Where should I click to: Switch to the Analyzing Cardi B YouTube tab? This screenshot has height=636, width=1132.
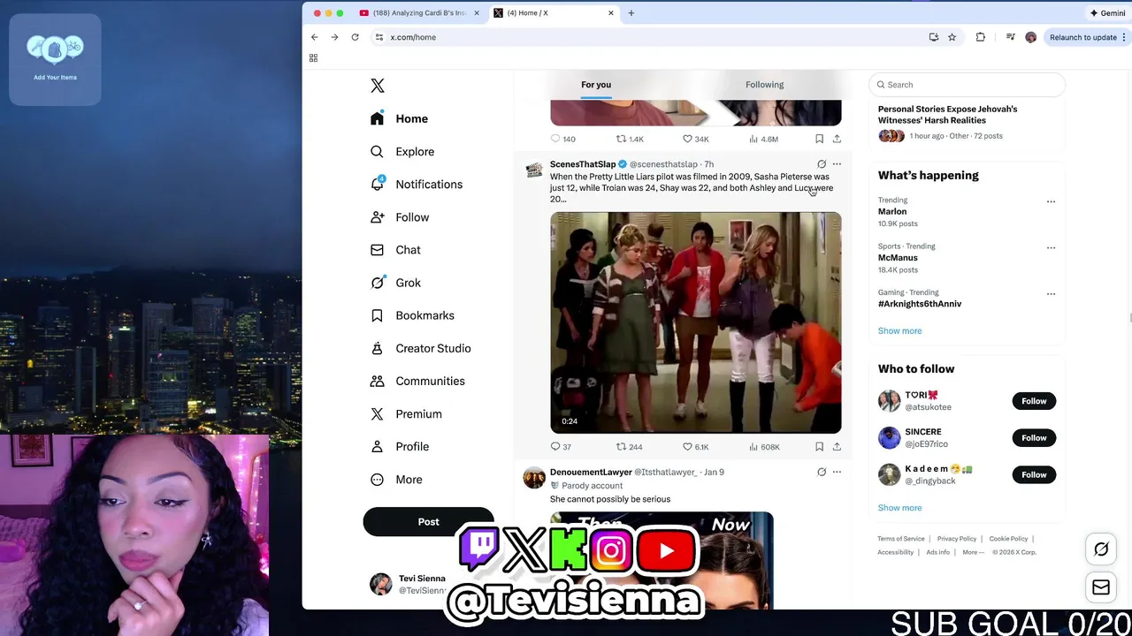(419, 13)
